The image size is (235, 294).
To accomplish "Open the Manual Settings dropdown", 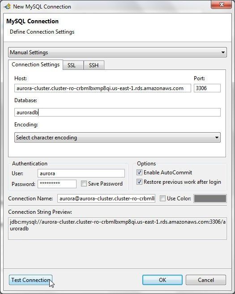I will coord(117,52).
